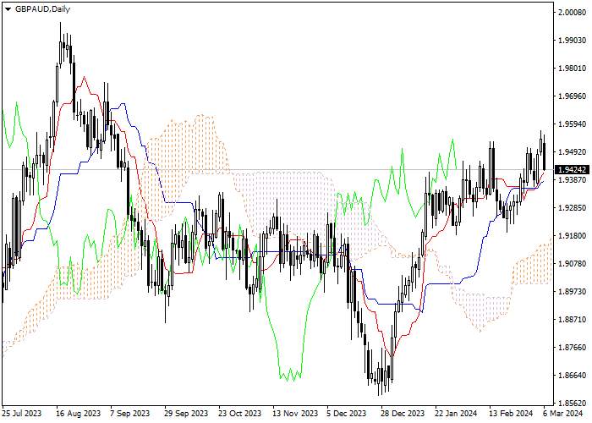
Task: Select the GBPAUD,Daily chart title
Action: pos(42,9)
